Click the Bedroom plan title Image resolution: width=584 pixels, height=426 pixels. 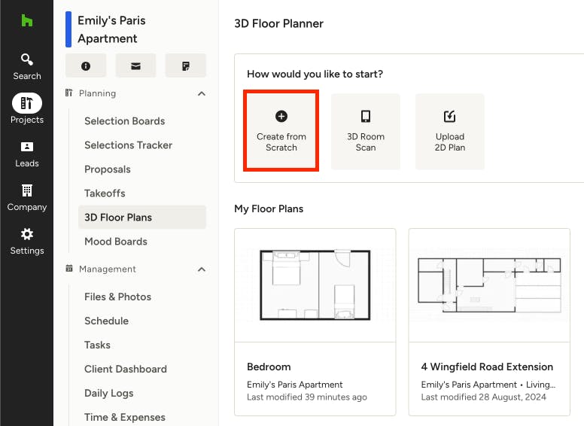tap(269, 367)
